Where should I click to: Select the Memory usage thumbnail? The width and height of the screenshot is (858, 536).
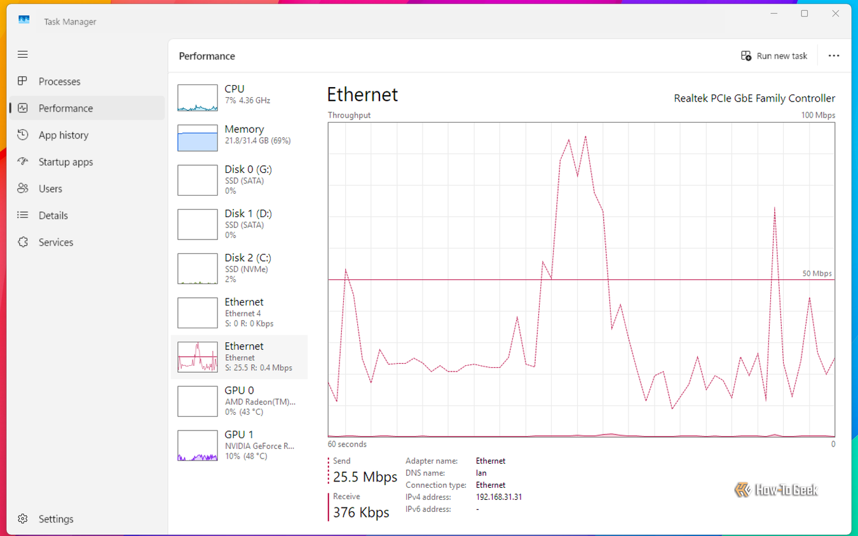[x=198, y=138]
